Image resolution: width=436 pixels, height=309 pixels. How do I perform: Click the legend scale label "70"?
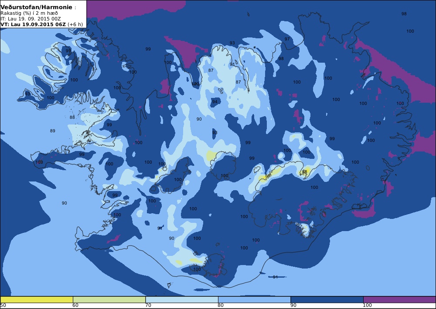pos(148,306)
